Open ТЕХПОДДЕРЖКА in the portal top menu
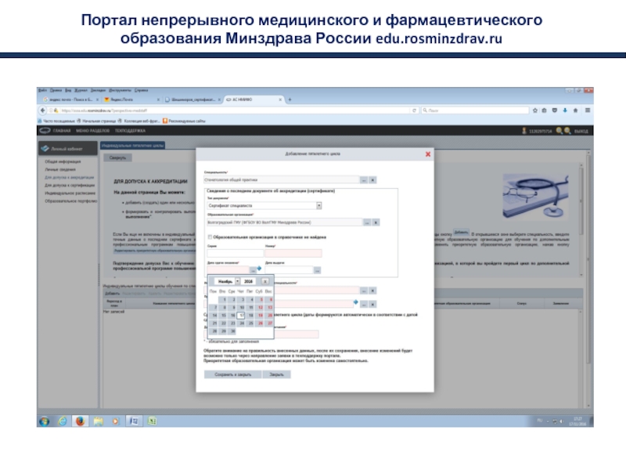 click(x=130, y=131)
